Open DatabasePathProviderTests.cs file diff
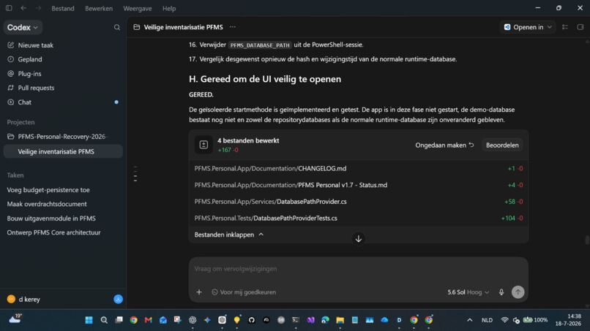Image resolution: width=590 pixels, height=331 pixels. (x=358, y=218)
